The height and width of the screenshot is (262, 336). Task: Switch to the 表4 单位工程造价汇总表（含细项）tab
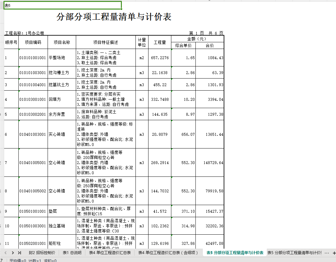168,253
